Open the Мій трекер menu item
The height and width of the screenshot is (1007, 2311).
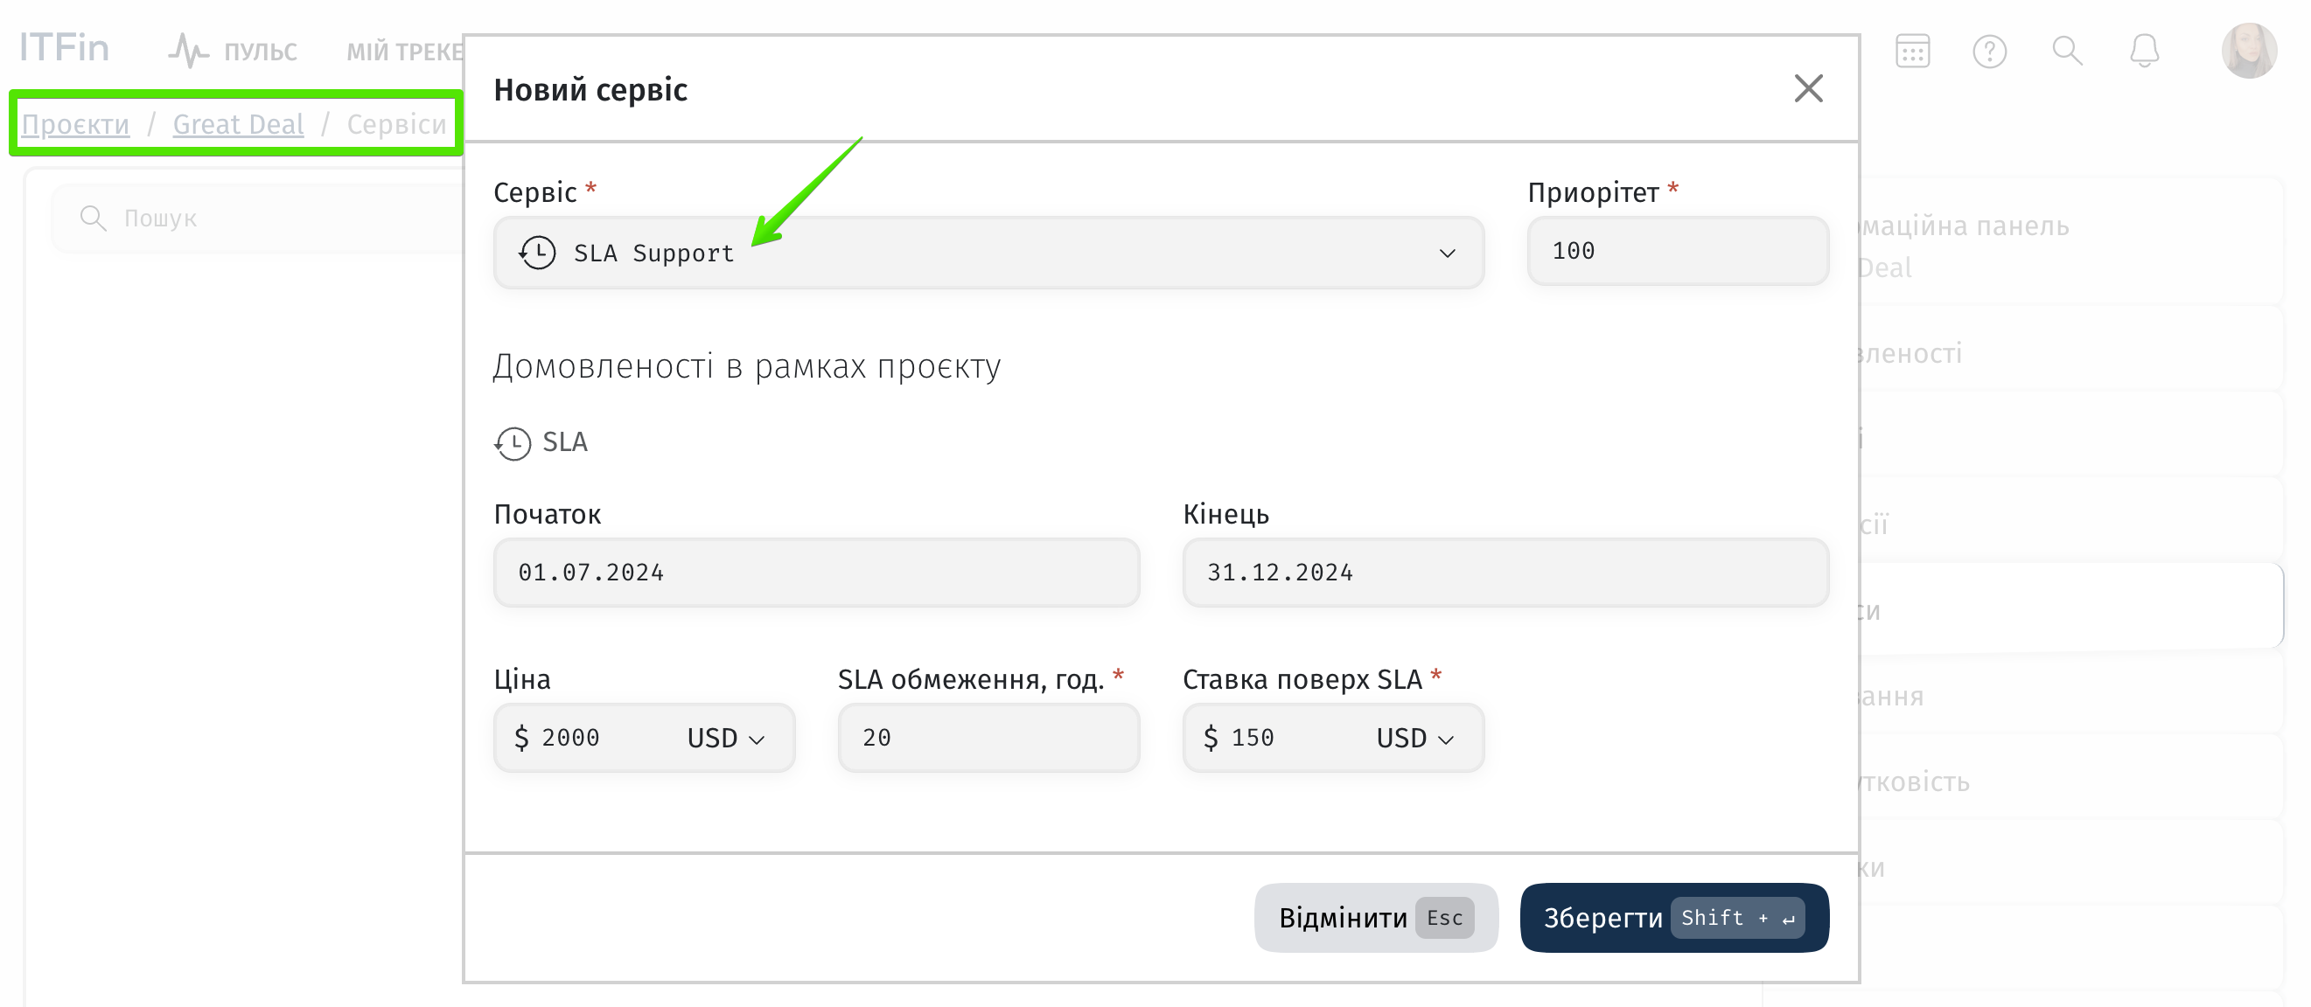click(404, 52)
